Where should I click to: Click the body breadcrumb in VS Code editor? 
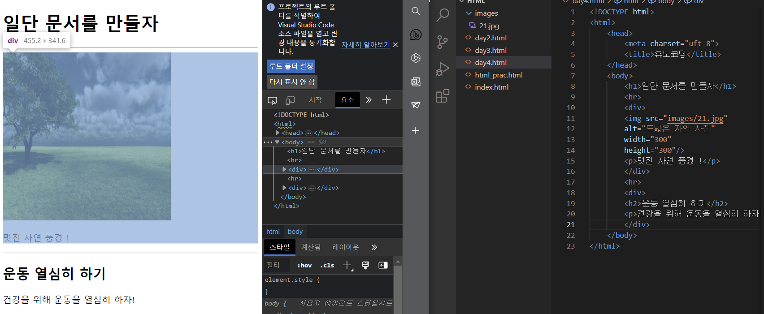pyautogui.click(x=666, y=2)
